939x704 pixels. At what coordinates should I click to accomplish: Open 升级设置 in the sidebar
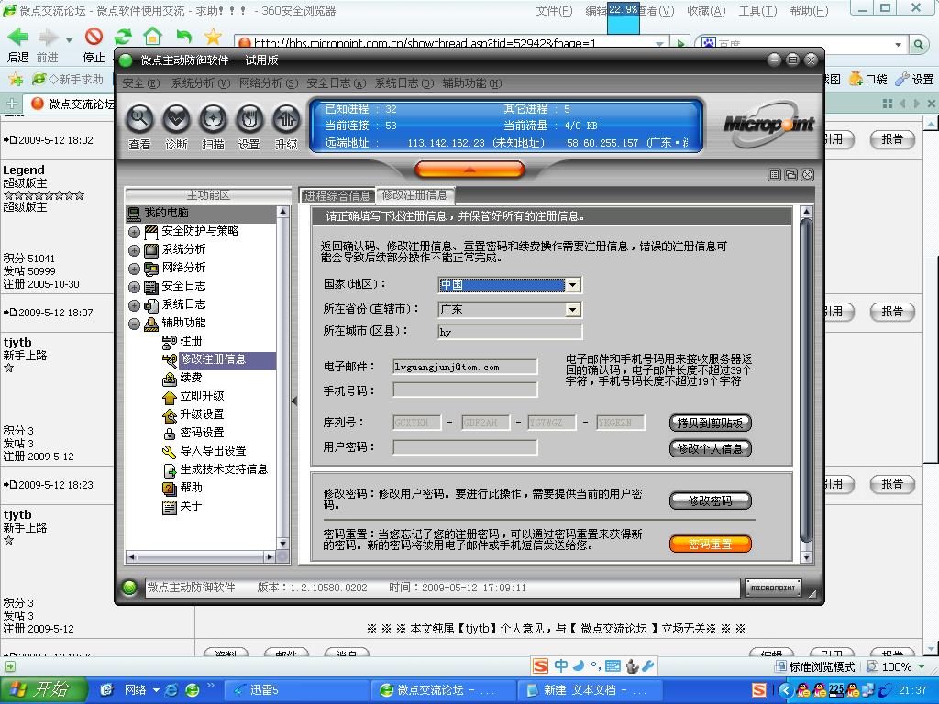tap(202, 414)
